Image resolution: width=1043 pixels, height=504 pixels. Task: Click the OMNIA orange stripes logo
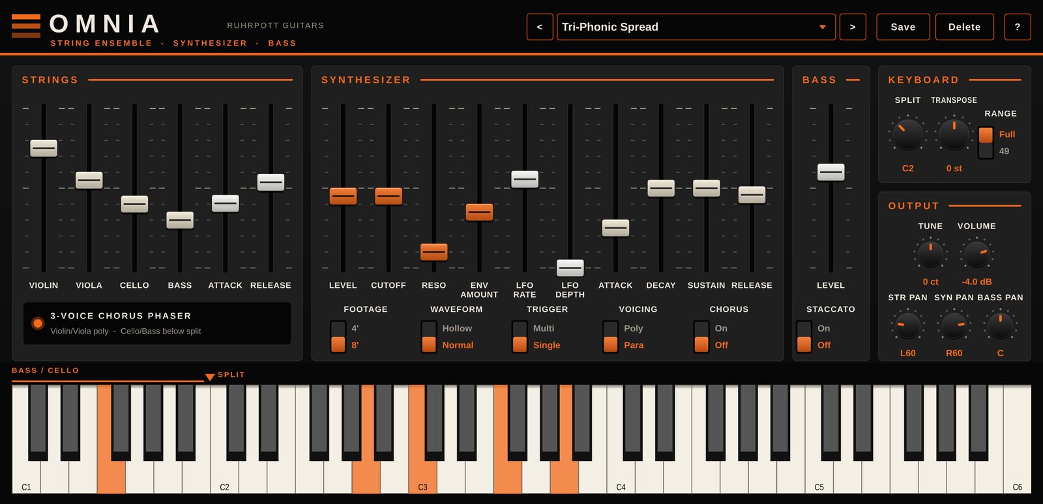pos(26,26)
